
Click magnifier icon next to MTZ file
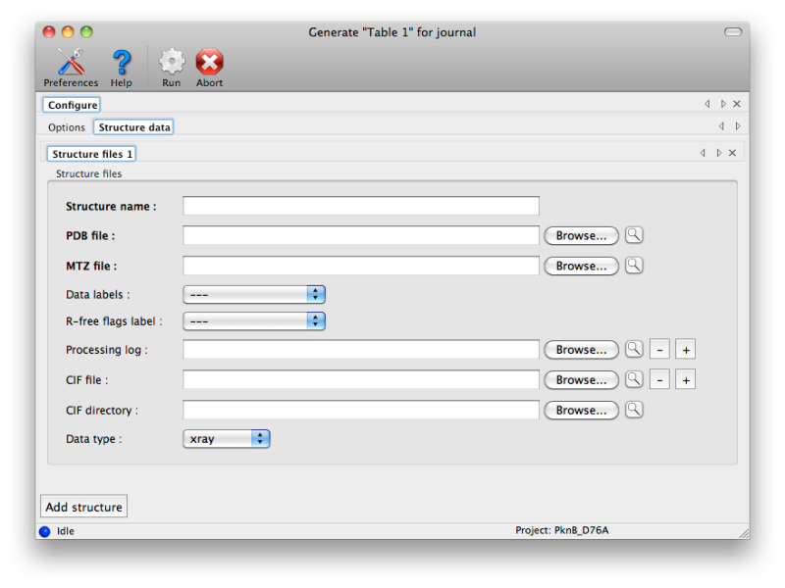pyautogui.click(x=634, y=266)
